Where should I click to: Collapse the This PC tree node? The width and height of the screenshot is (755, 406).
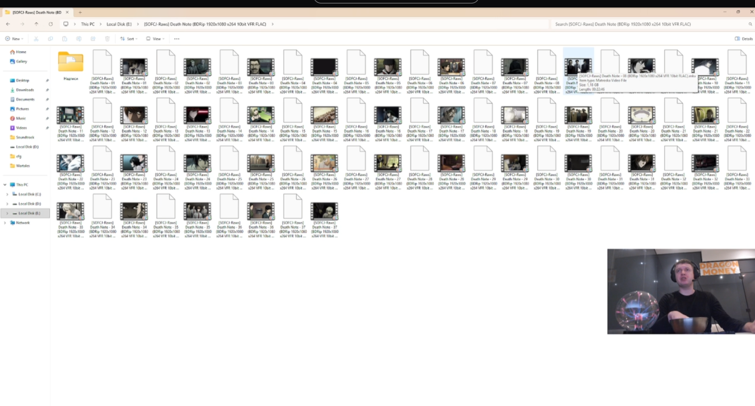click(x=5, y=185)
